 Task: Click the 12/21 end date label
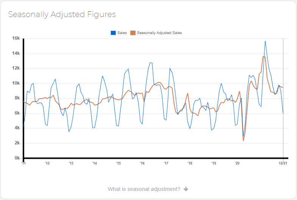point(283,163)
